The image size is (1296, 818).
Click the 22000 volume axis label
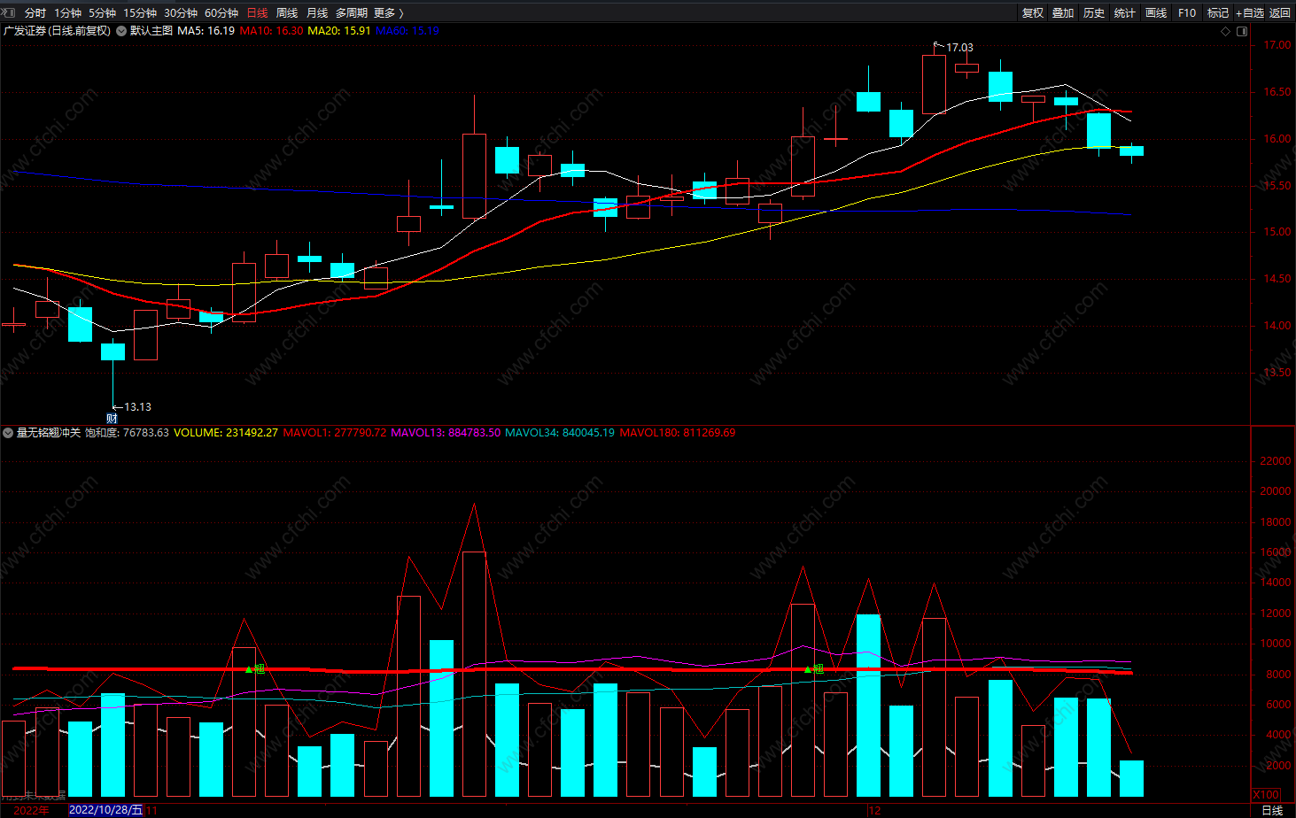click(x=1276, y=461)
